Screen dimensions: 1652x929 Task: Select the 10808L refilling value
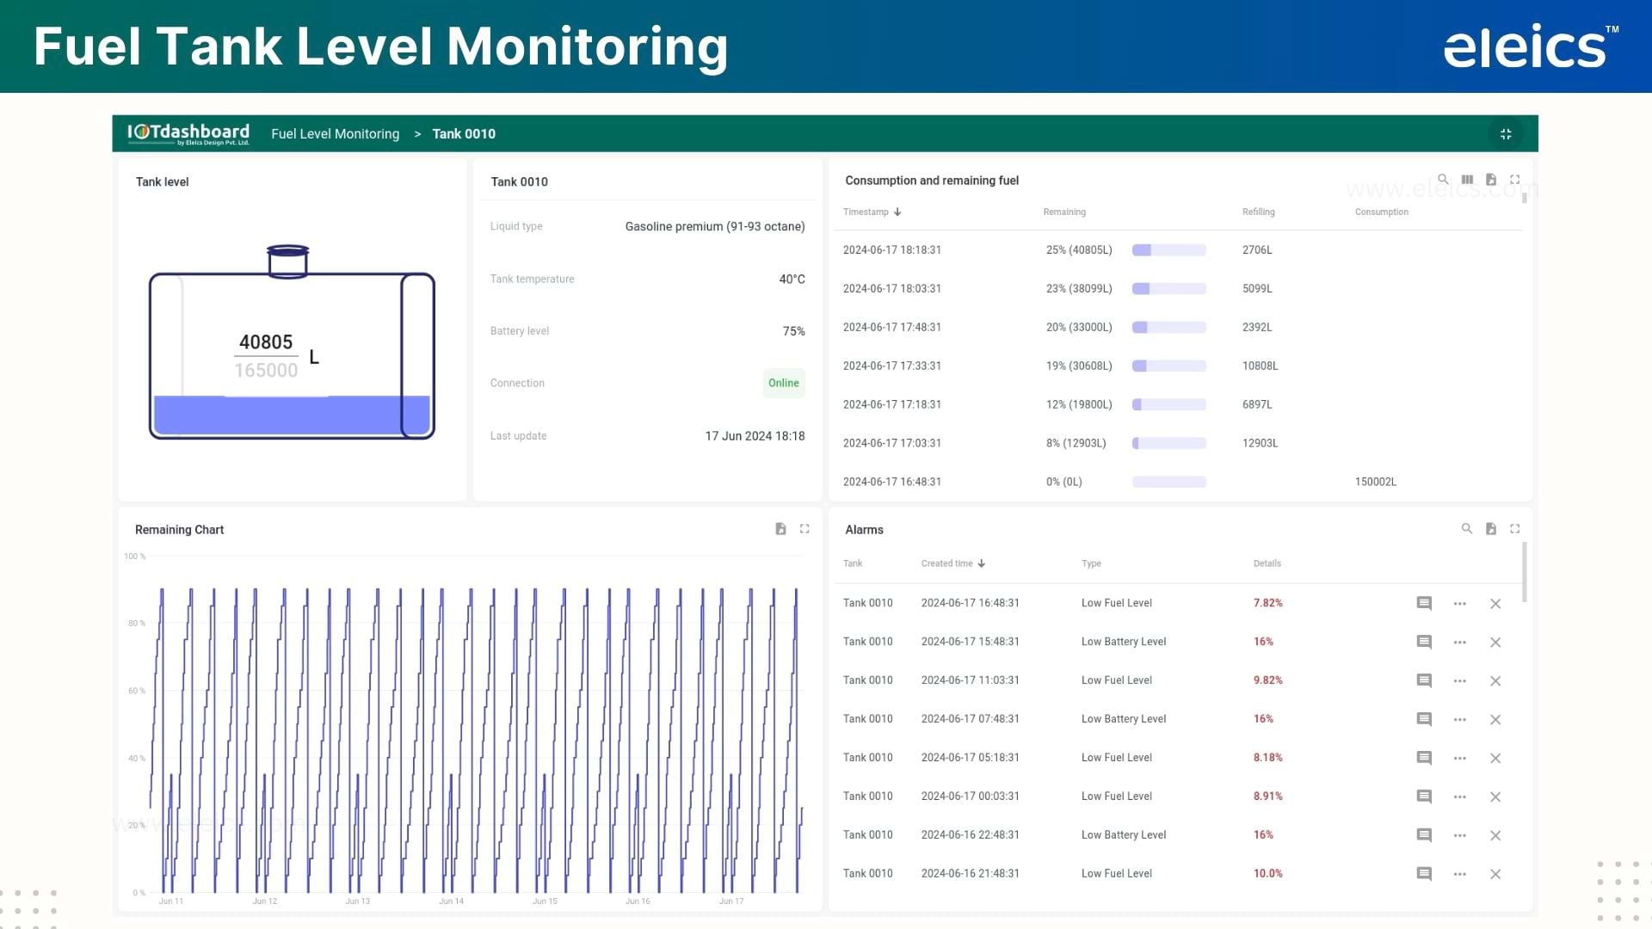pyautogui.click(x=1260, y=366)
